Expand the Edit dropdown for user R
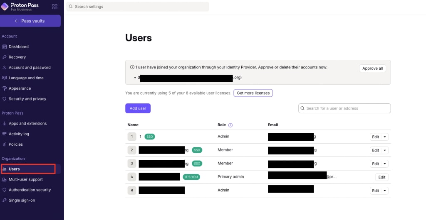426x220 pixels. 385,191
